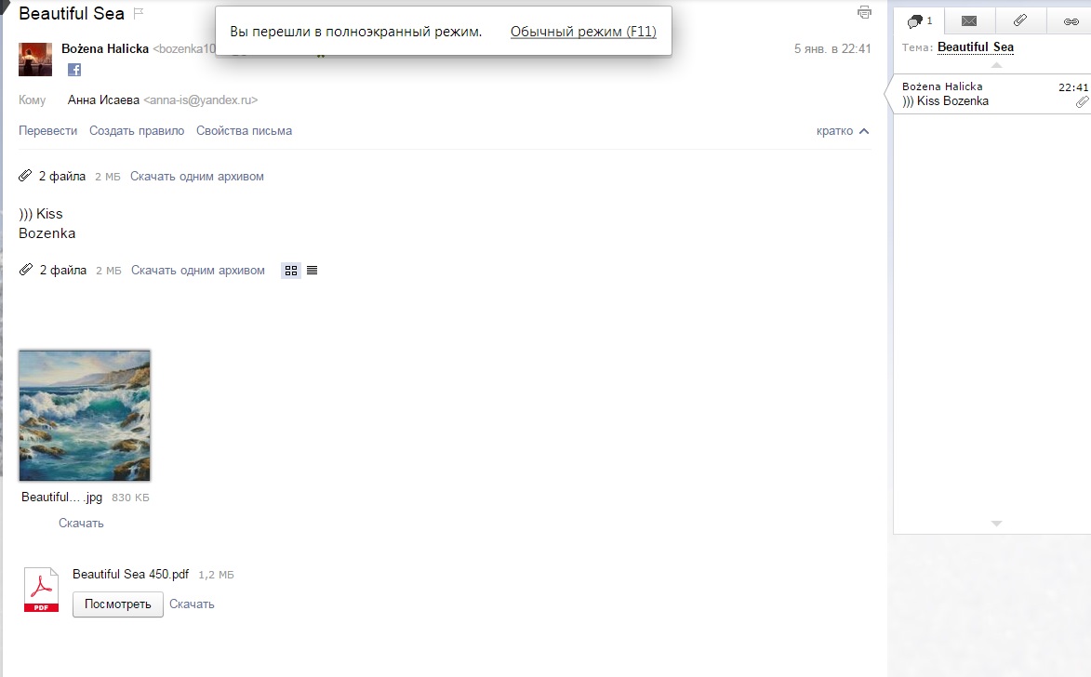This screenshot has height=677, width=1091.
Task: Flag the Beautiful Sea message
Action: click(139, 13)
